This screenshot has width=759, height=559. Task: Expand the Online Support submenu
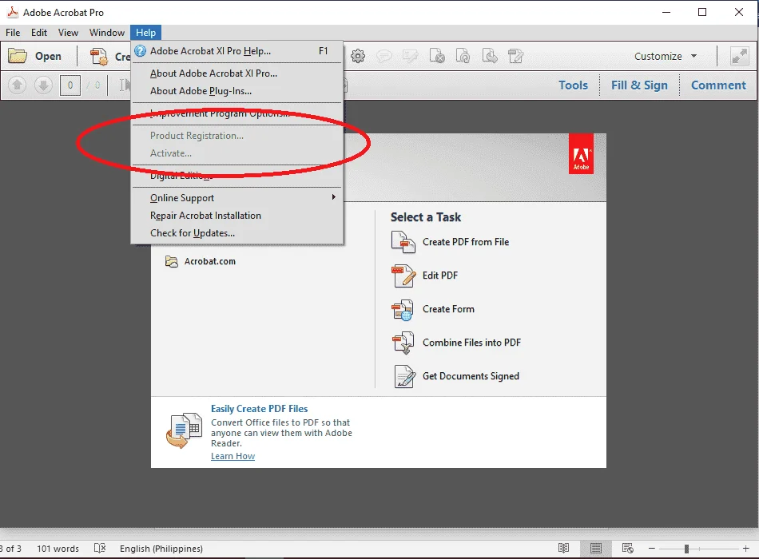pyautogui.click(x=237, y=197)
